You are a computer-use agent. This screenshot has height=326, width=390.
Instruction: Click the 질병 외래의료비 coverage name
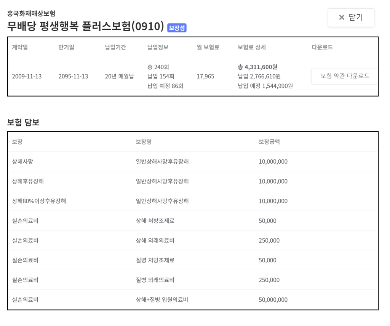pyautogui.click(x=155, y=280)
